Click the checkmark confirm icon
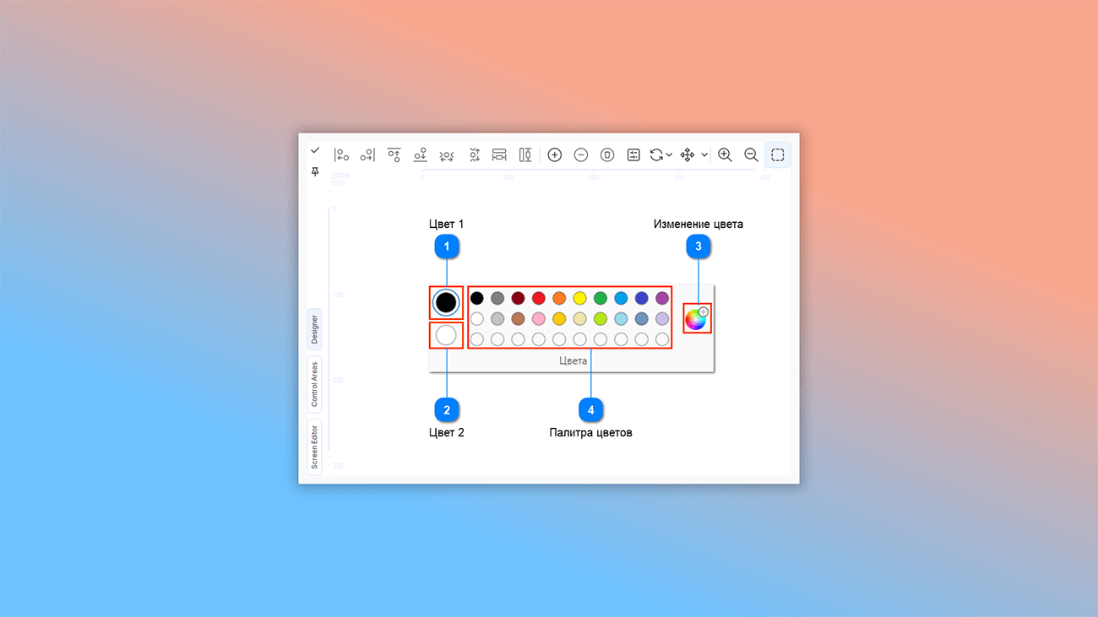Viewport: 1098px width, 617px height. click(315, 150)
